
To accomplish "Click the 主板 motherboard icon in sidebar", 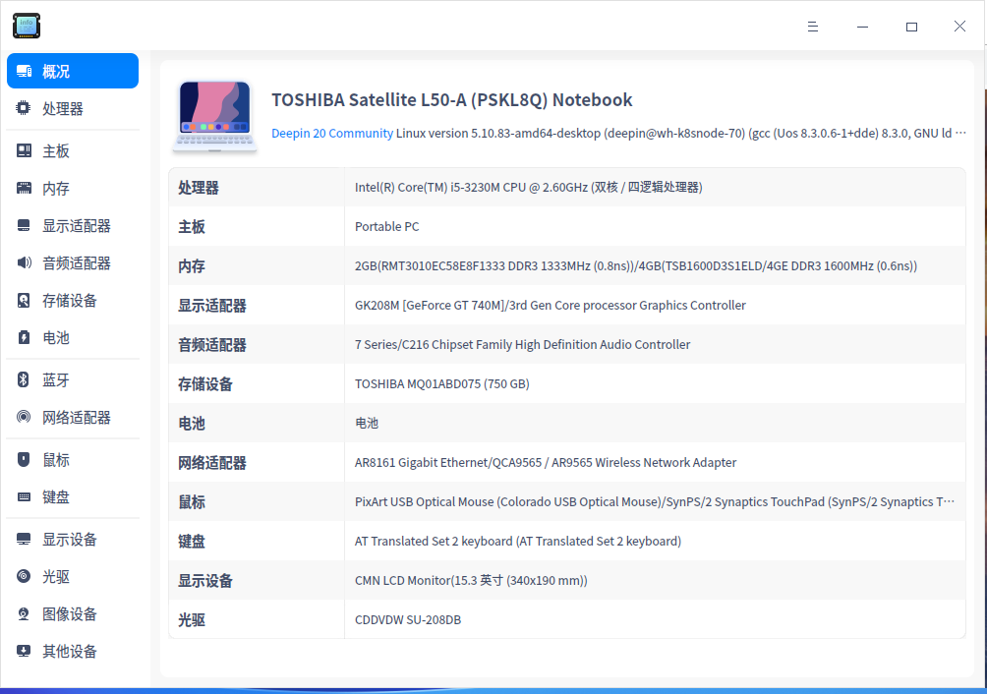I will (24, 150).
